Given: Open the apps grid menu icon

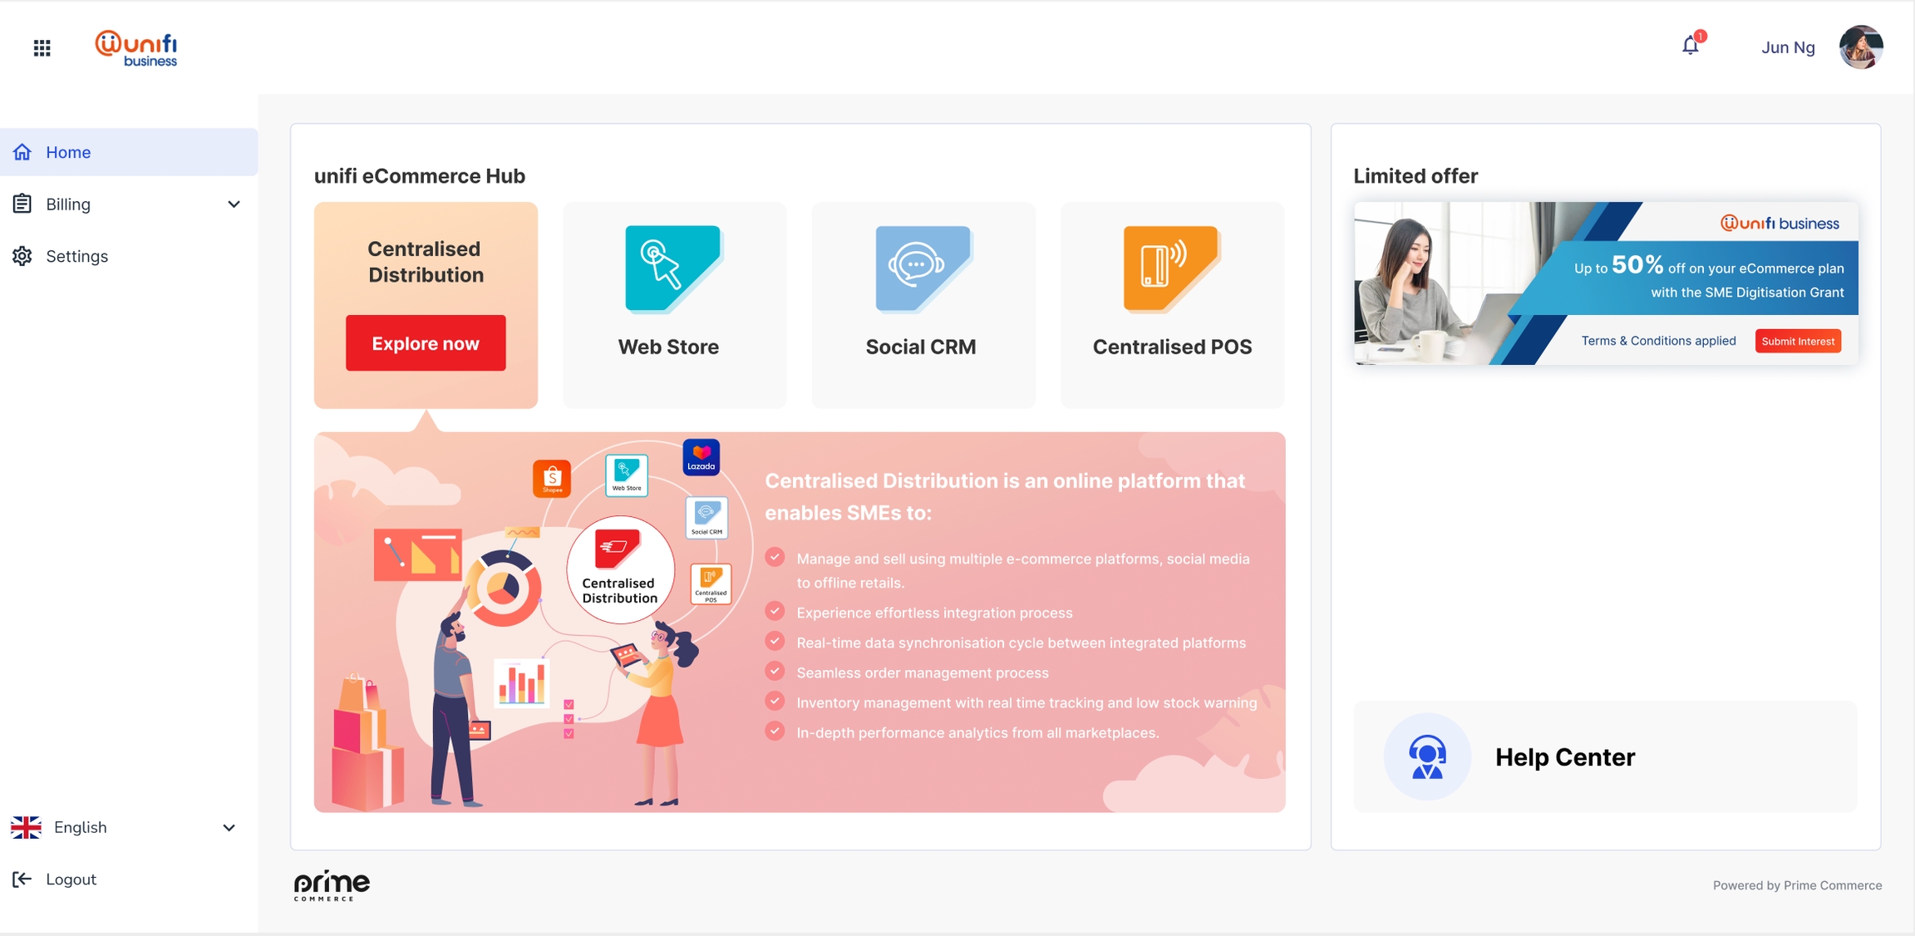Looking at the screenshot, I should (x=42, y=48).
